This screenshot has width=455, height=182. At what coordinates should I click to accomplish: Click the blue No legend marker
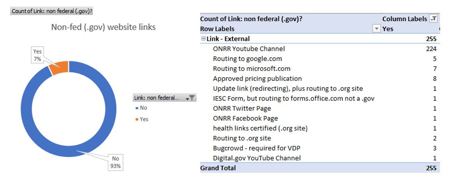[137, 108]
